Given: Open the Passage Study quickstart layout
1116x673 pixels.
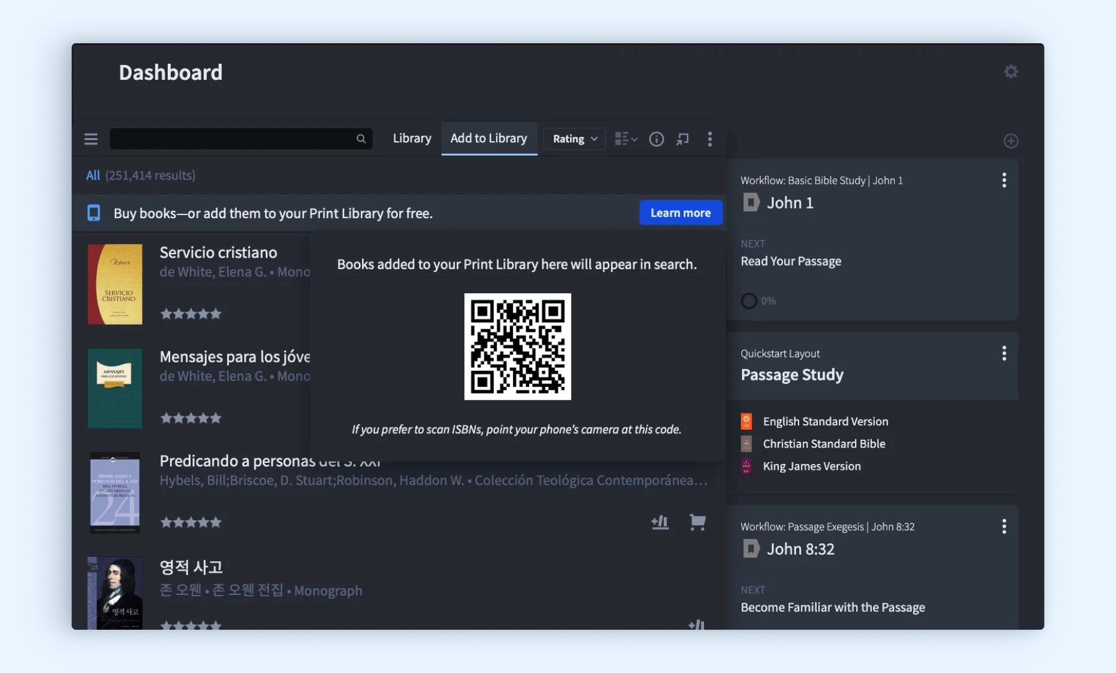Looking at the screenshot, I should (792, 375).
